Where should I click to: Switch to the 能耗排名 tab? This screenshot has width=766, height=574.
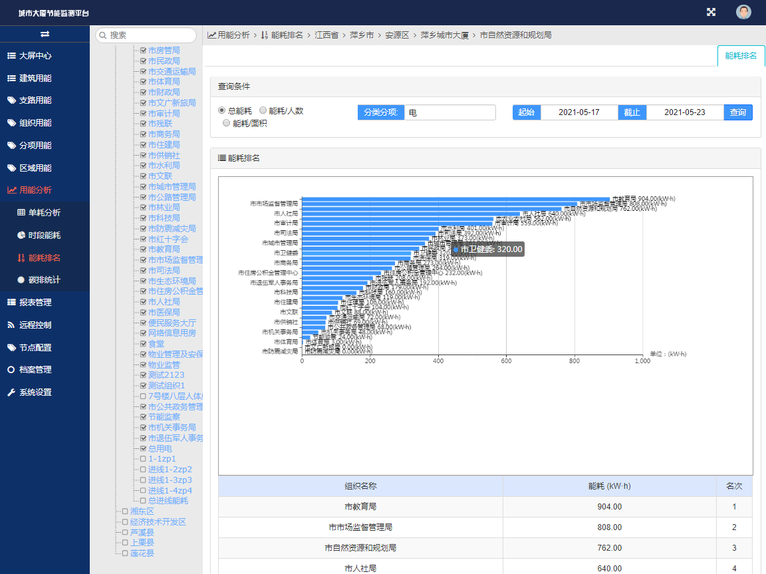[741, 56]
